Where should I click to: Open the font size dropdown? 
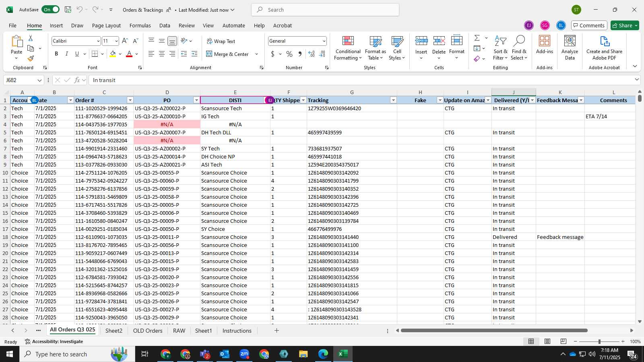coord(116,41)
